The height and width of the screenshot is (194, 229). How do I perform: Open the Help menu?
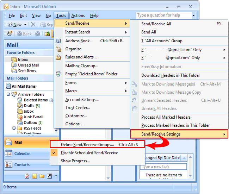tap(94, 15)
